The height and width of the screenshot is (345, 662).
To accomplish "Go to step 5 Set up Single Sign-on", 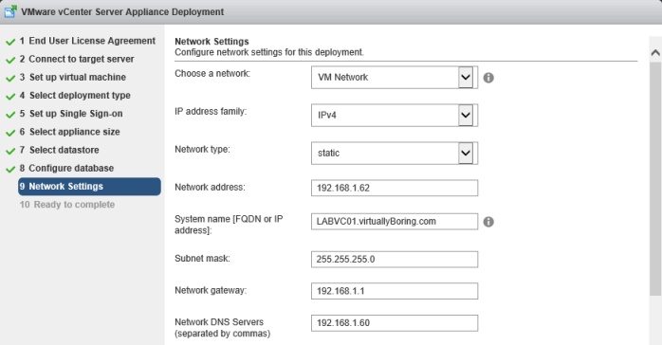I will [x=71, y=114].
